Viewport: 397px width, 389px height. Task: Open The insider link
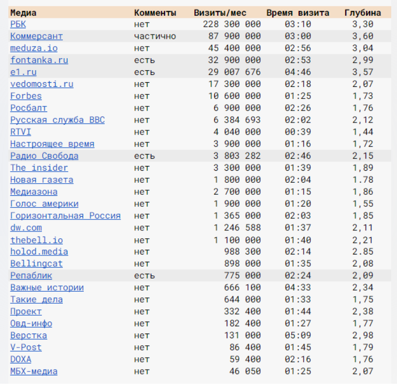(x=39, y=168)
